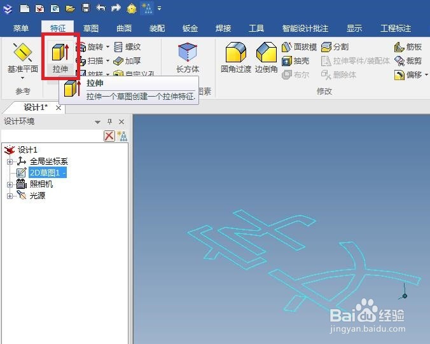Screen dimensions: 430x344
Task: Switch to the Display (显示) ribbon tab
Action: click(354, 28)
